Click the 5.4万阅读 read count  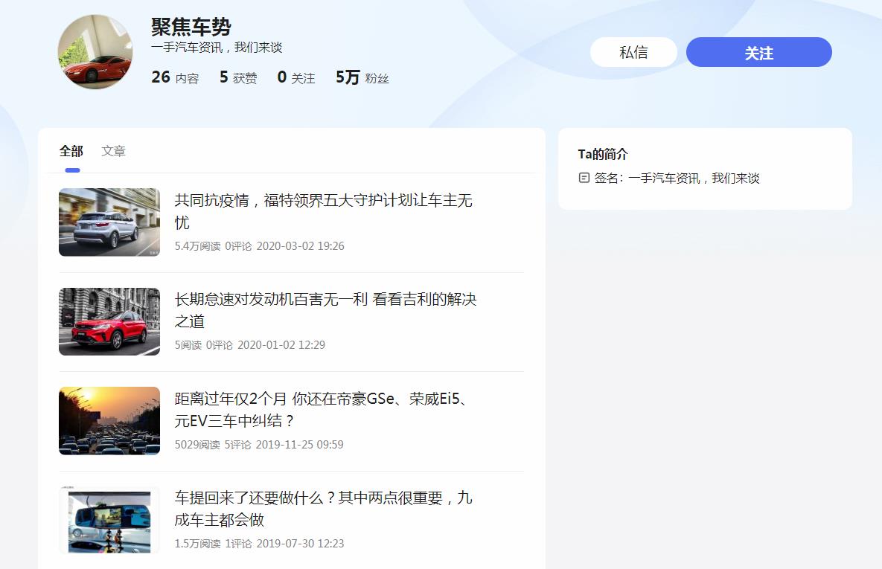197,245
